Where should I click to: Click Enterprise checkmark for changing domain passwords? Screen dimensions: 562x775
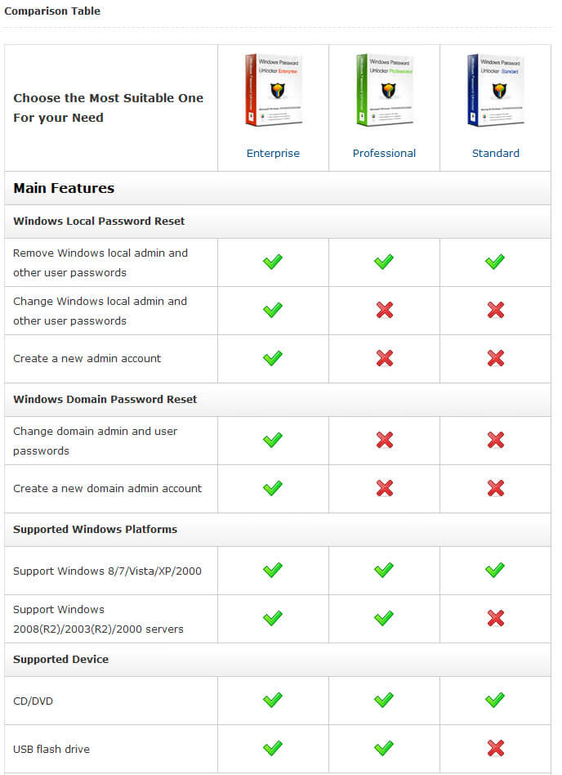273,440
